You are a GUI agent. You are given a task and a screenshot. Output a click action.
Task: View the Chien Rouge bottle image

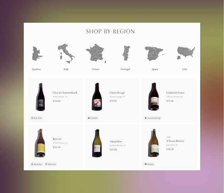[x=97, y=96]
